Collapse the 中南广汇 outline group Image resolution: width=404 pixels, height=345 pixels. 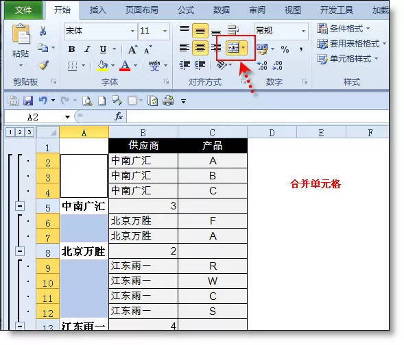coord(20,206)
